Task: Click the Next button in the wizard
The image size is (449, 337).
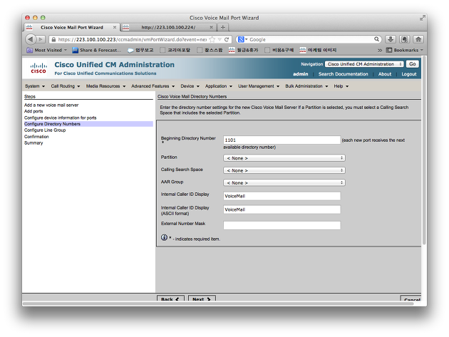Action: [x=202, y=299]
